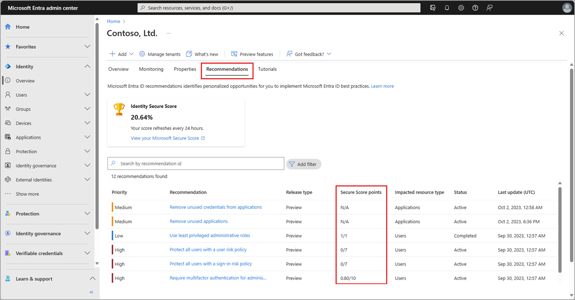Open the ellipsis menu beside Contoso, Ltd.
The width and height of the screenshot is (575, 300).
pyautogui.click(x=168, y=33)
